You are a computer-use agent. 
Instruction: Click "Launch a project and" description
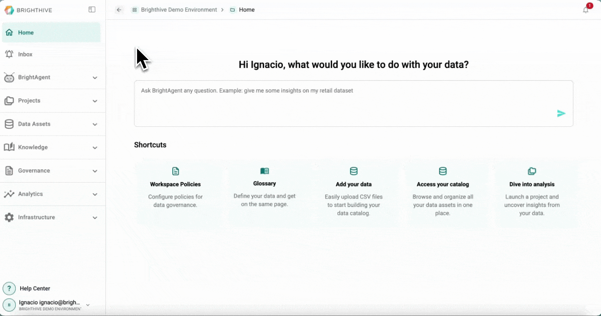point(532,197)
